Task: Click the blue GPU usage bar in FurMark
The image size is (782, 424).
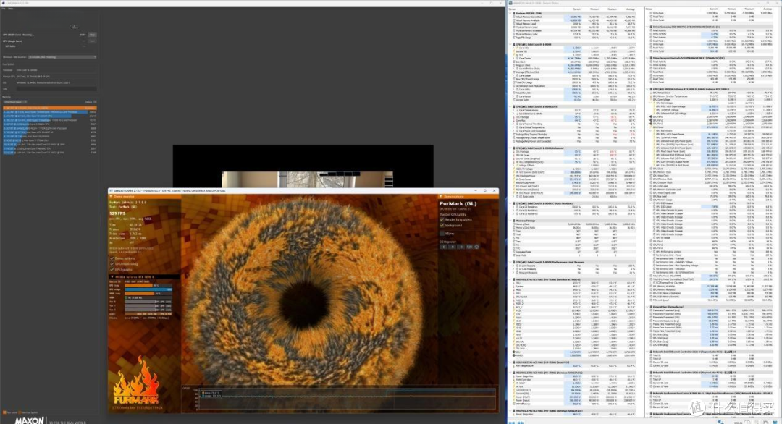Action: [x=148, y=289]
